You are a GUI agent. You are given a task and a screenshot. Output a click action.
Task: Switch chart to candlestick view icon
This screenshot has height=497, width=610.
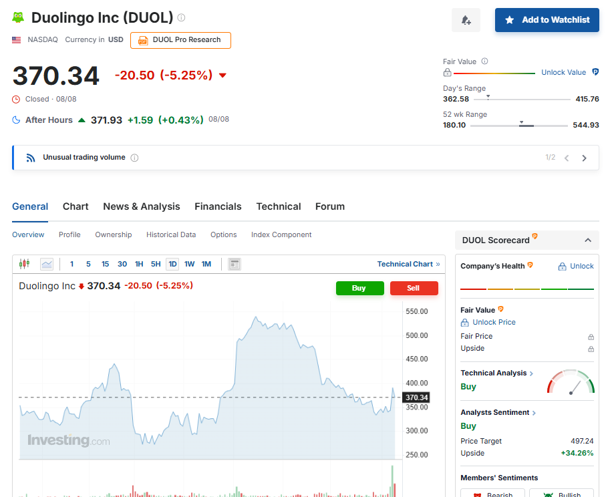(25, 264)
